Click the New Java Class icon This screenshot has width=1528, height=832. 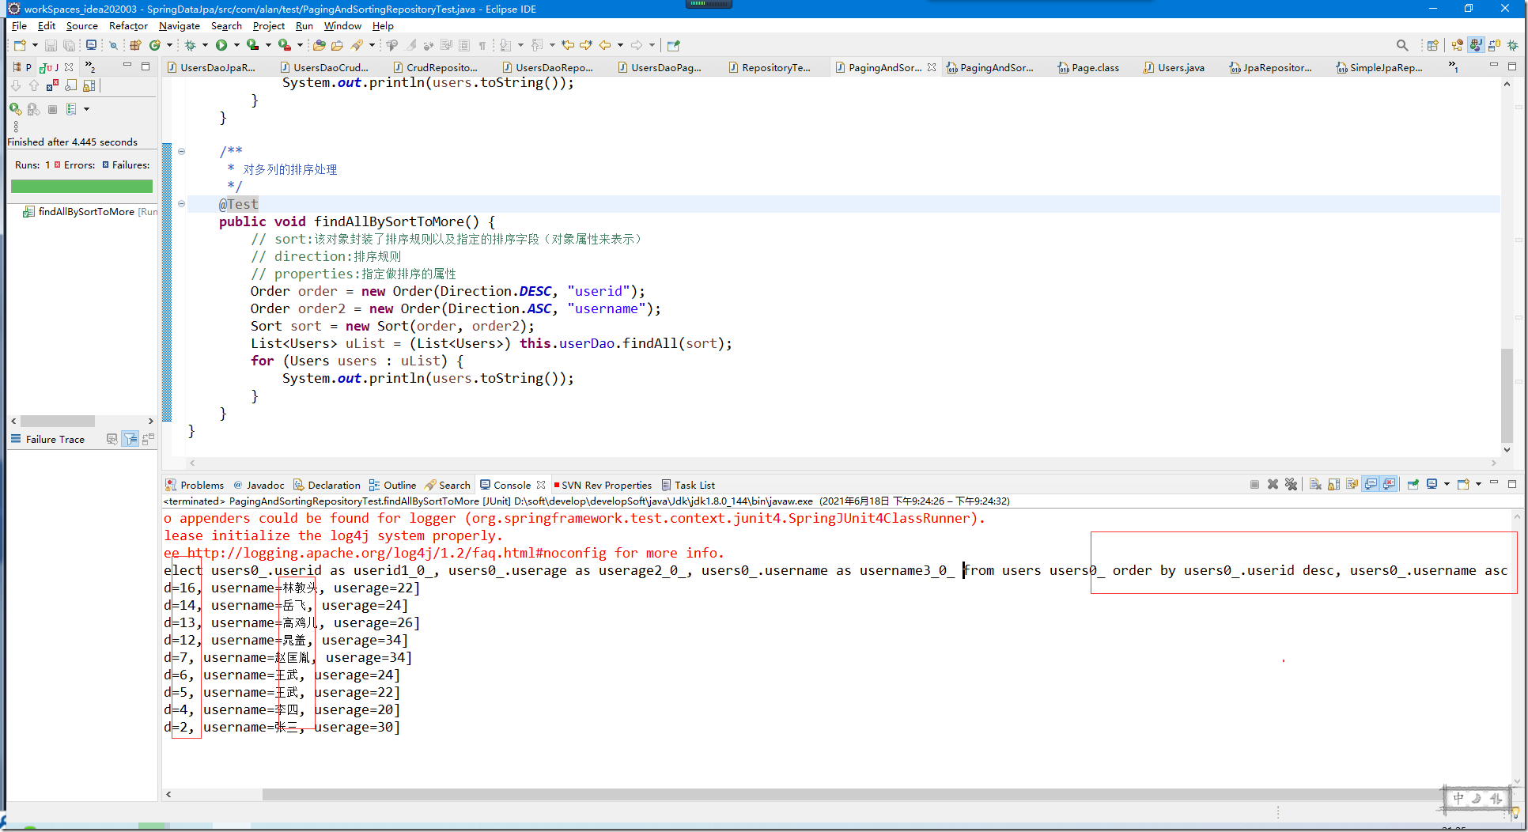155,45
